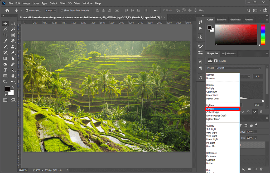Open the Info panel icon

(200, 37)
